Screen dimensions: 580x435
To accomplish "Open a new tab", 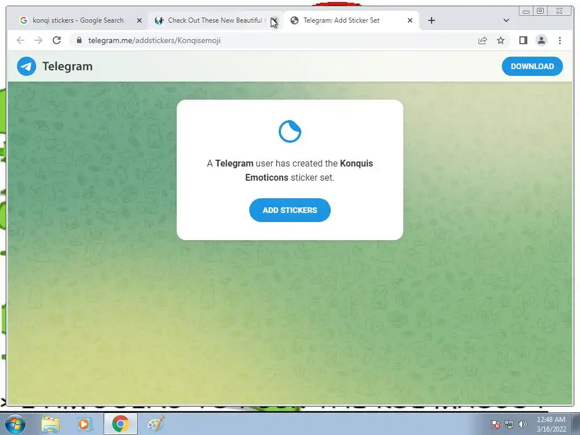I will tap(431, 20).
